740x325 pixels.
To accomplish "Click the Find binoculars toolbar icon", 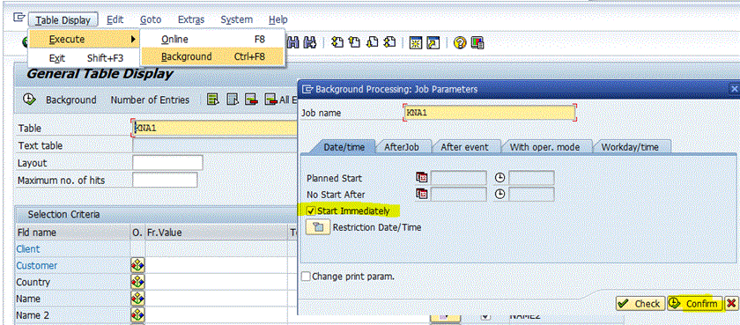I will [293, 43].
